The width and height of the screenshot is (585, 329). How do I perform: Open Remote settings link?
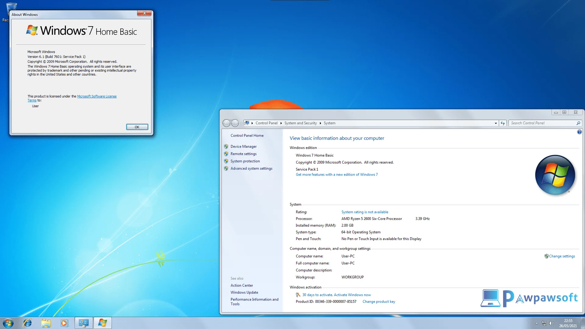(x=243, y=154)
